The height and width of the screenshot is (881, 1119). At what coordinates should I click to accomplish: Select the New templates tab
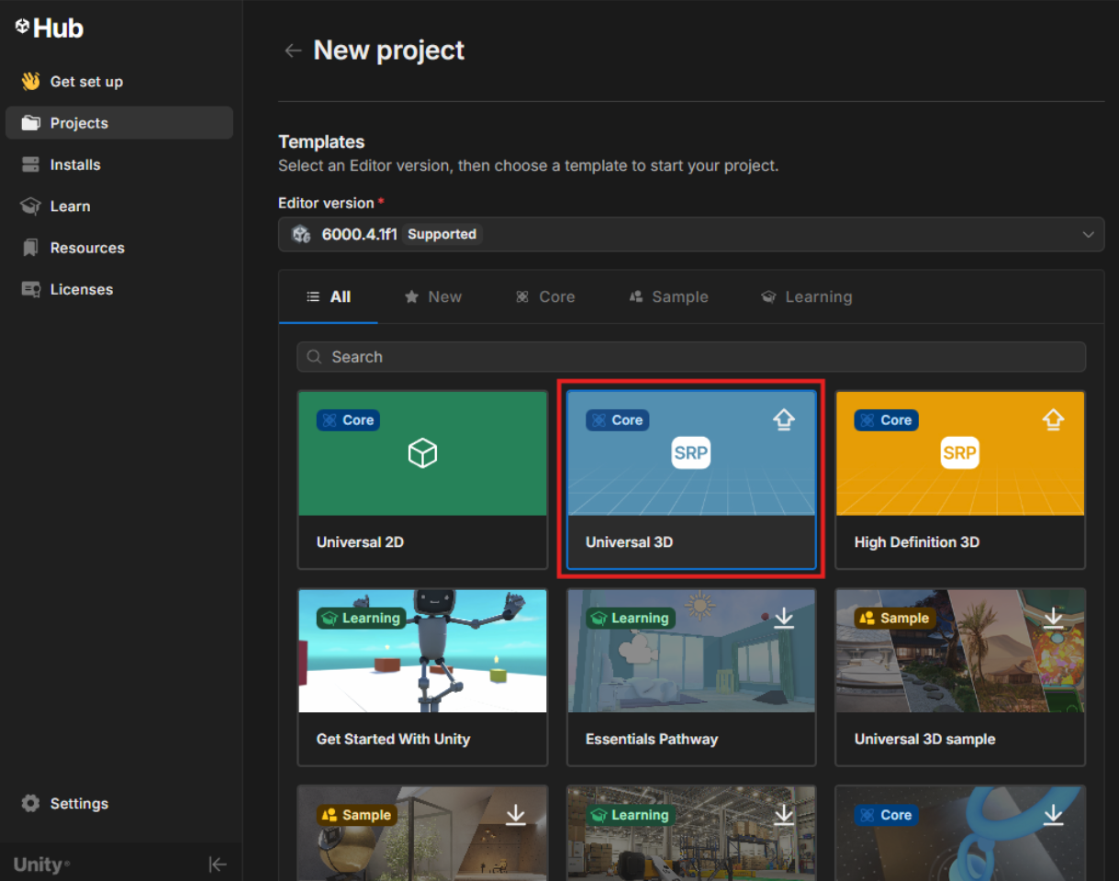click(x=433, y=297)
